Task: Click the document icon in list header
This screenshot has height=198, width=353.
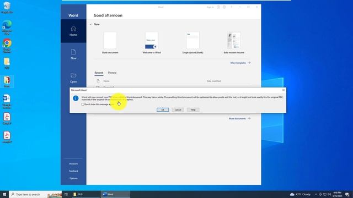Action: click(98, 81)
